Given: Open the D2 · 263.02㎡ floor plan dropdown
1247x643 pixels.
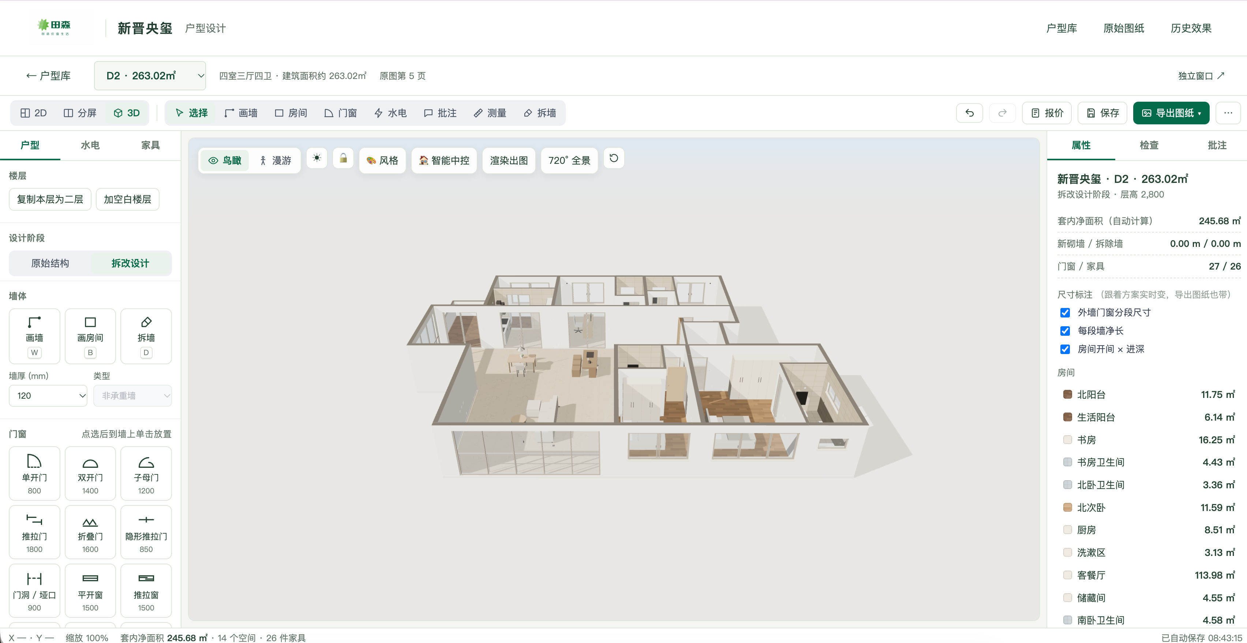Looking at the screenshot, I should pos(150,75).
